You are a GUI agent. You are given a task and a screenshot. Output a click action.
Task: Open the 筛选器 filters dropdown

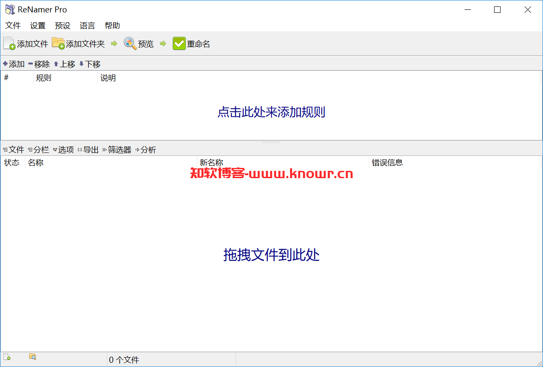(117, 150)
